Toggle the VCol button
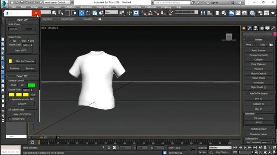The image size is (277, 155). click(33, 95)
